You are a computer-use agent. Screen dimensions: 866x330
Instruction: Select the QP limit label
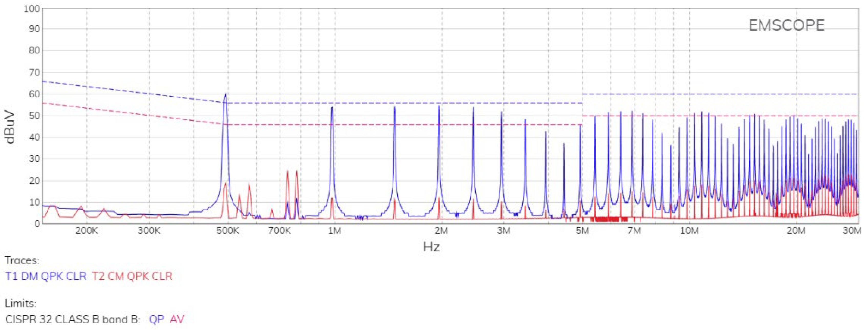(156, 319)
